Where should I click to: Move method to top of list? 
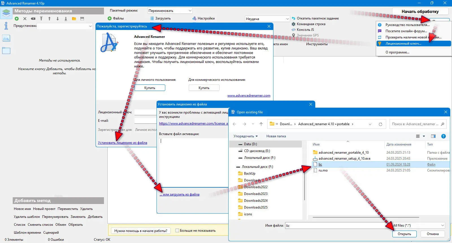[x=41, y=19]
